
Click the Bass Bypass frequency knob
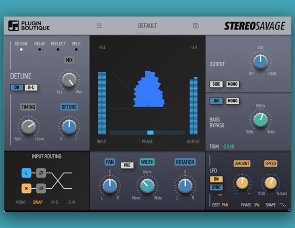(260, 120)
